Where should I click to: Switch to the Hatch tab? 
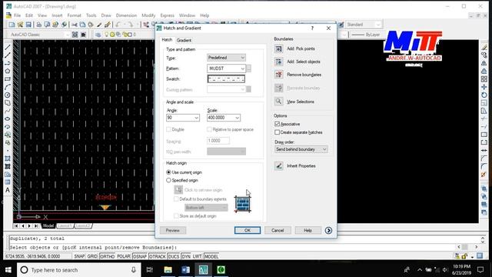(167, 40)
